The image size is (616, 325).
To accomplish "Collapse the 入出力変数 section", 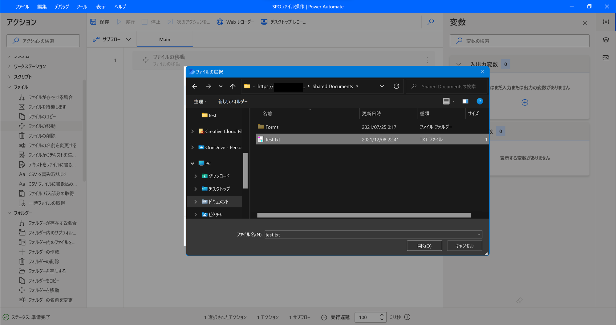I will coord(459,64).
